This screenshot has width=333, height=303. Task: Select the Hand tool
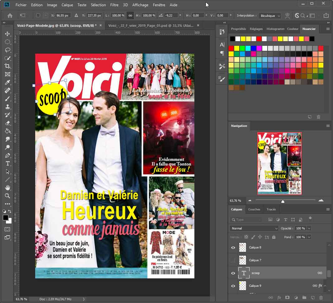click(x=7, y=188)
